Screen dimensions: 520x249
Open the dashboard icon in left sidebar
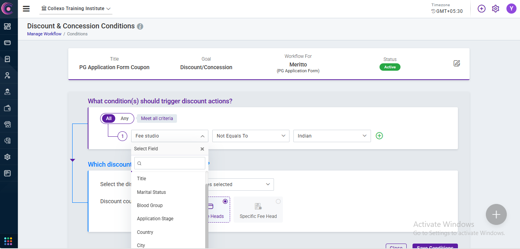pos(7,26)
